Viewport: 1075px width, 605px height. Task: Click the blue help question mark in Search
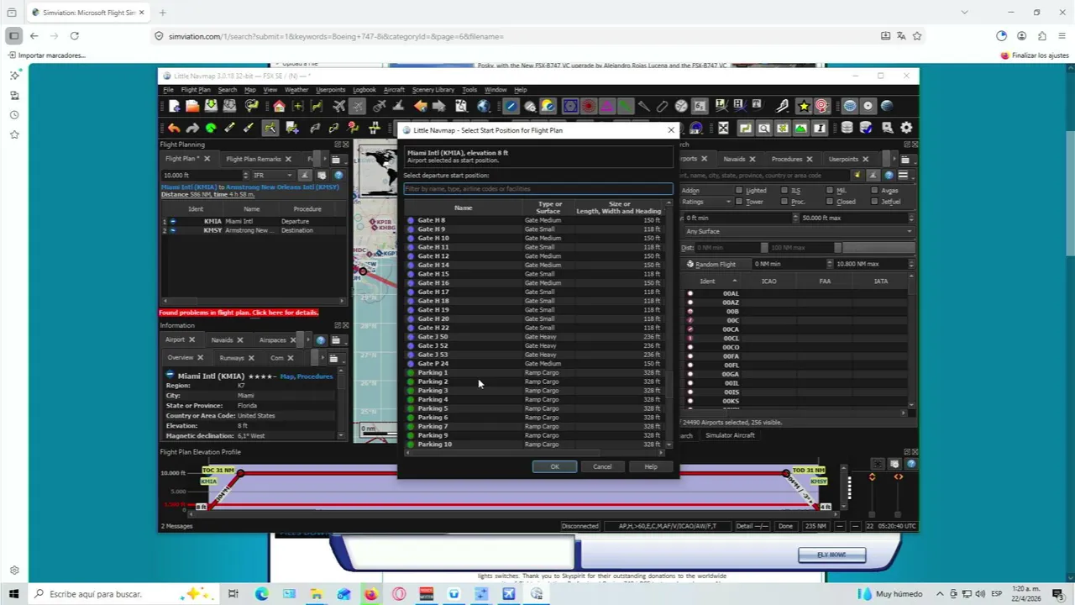(x=889, y=176)
